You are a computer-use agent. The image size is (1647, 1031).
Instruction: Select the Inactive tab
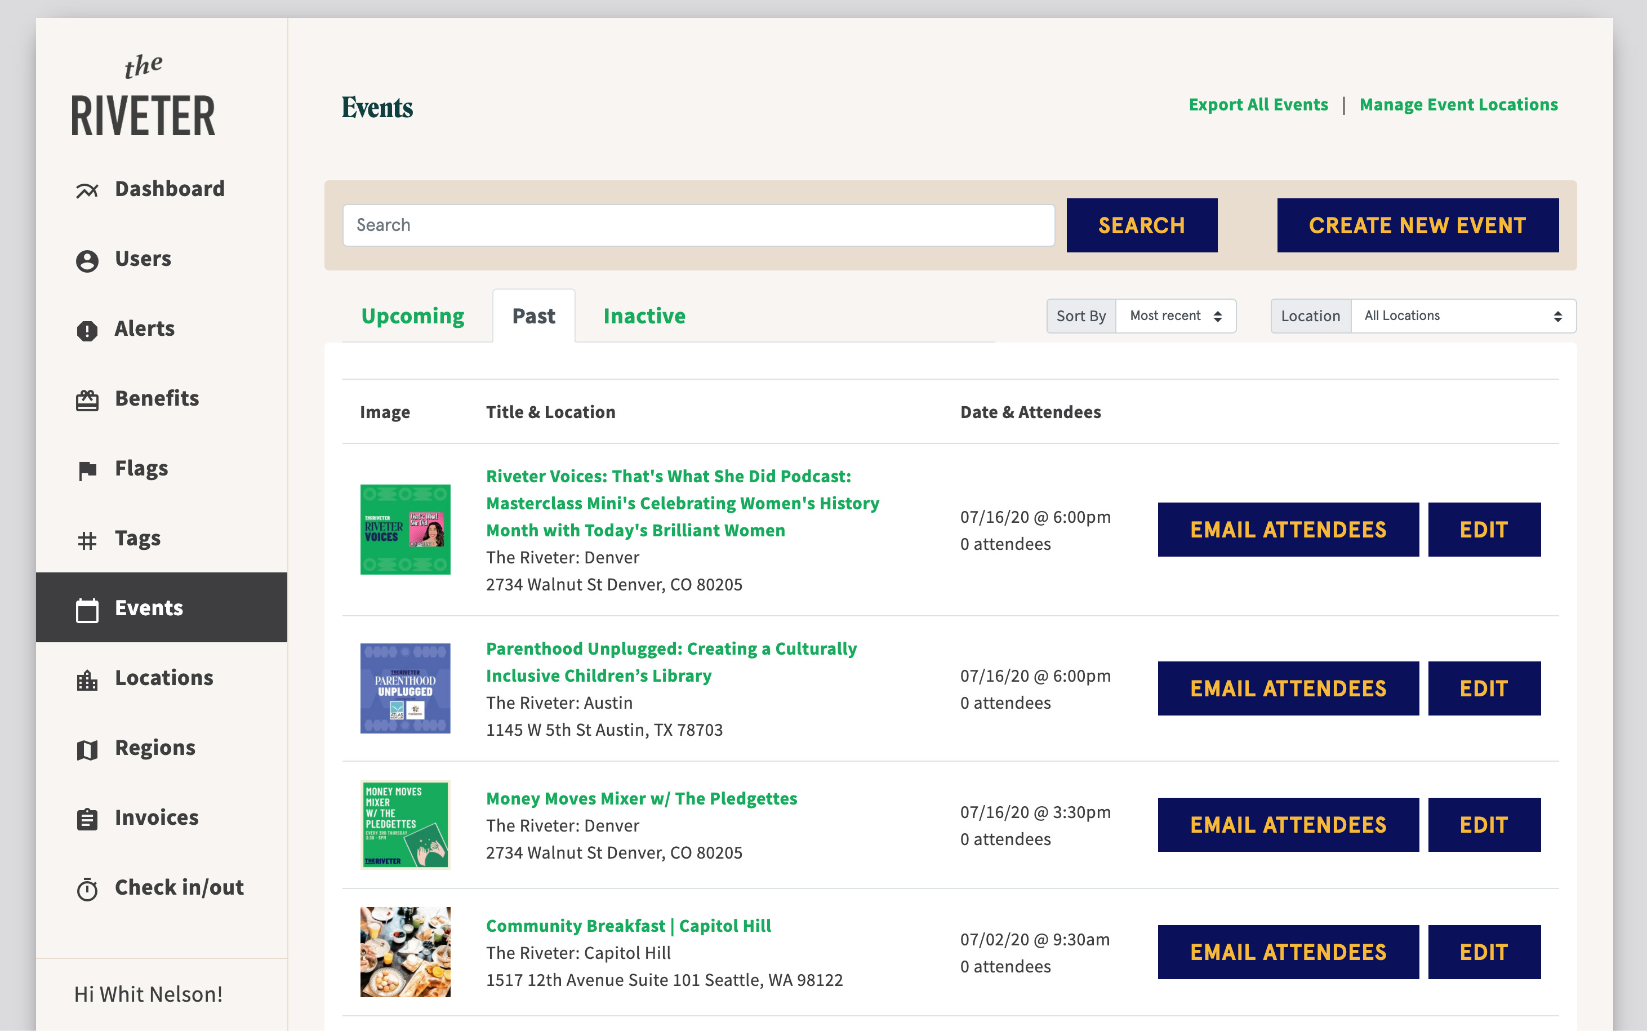[643, 315]
